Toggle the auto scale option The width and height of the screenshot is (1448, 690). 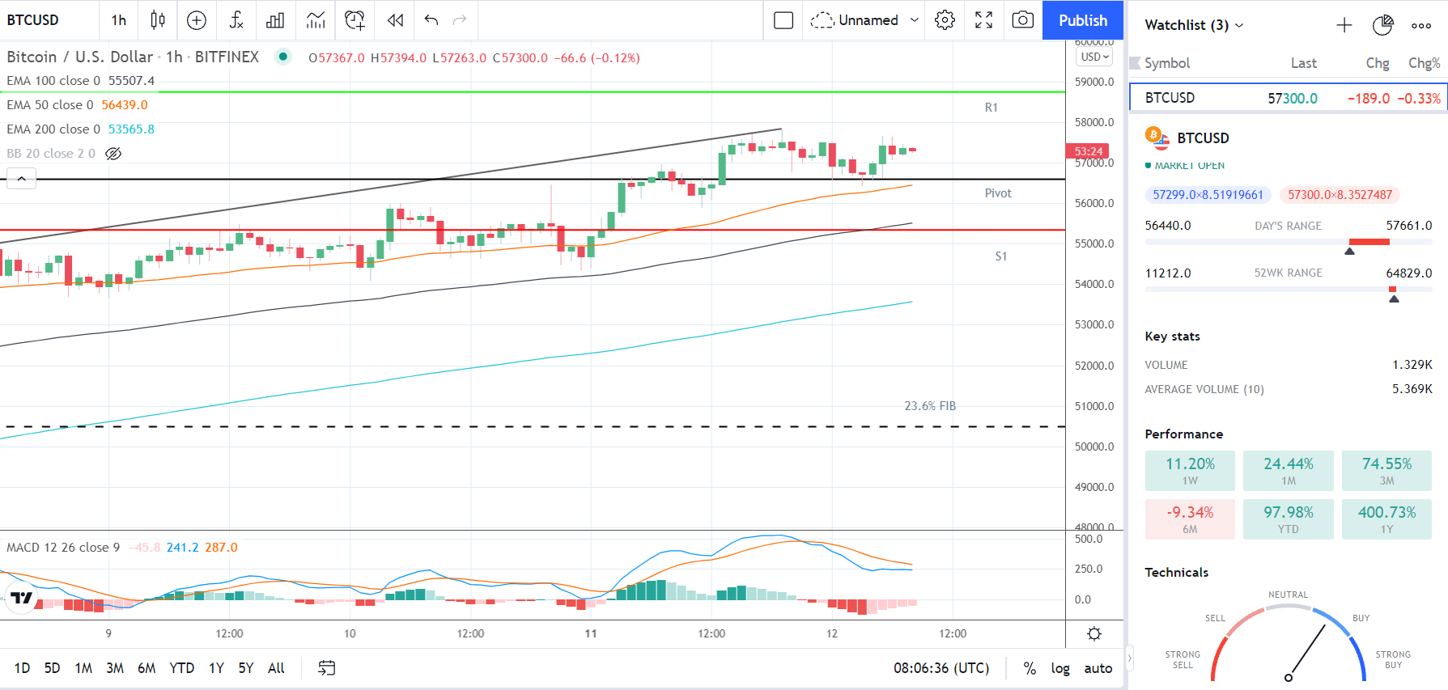(1098, 668)
